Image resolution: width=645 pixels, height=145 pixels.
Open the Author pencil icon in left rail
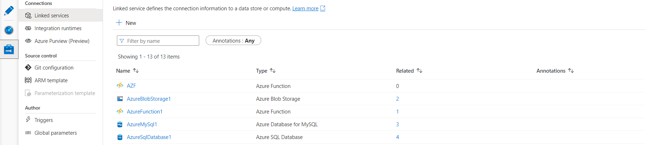(9, 11)
